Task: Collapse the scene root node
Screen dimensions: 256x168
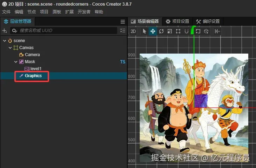Action: point(5,41)
